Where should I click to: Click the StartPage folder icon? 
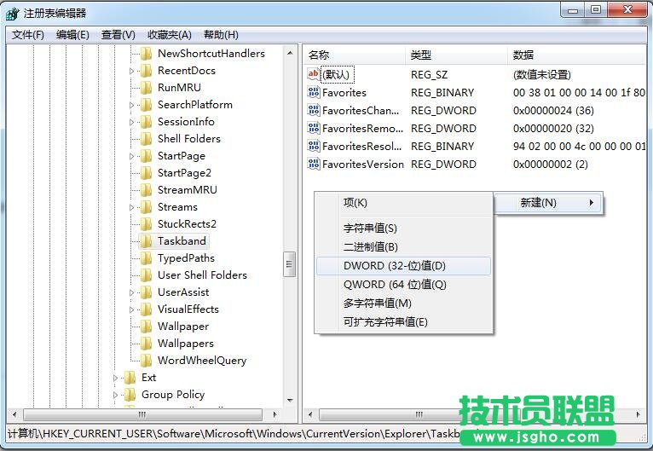[x=146, y=156]
